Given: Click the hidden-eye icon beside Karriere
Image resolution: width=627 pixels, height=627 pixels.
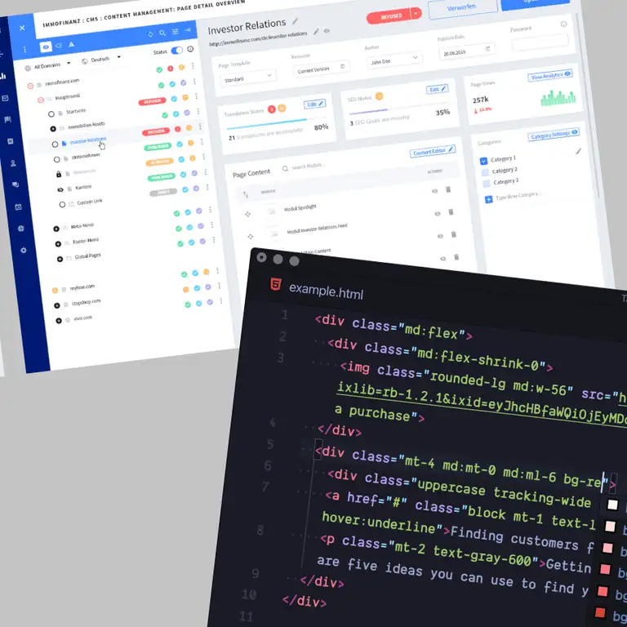Looking at the screenshot, I should [60, 189].
